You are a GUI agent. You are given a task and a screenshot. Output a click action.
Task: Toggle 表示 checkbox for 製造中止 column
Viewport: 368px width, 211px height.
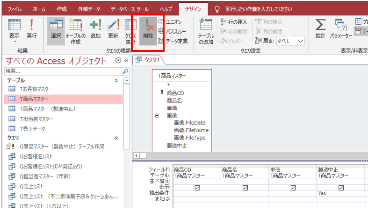tap(341, 188)
